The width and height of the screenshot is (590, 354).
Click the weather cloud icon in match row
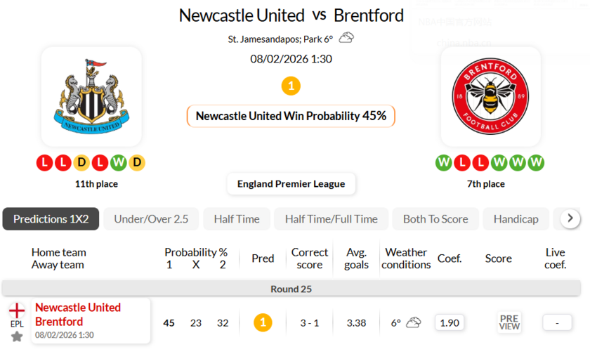(414, 322)
